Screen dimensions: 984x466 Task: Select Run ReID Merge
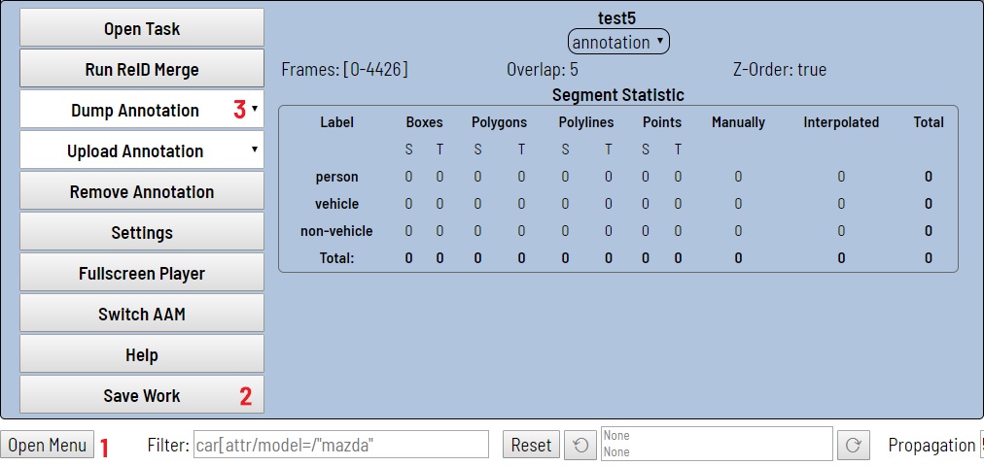(x=142, y=69)
